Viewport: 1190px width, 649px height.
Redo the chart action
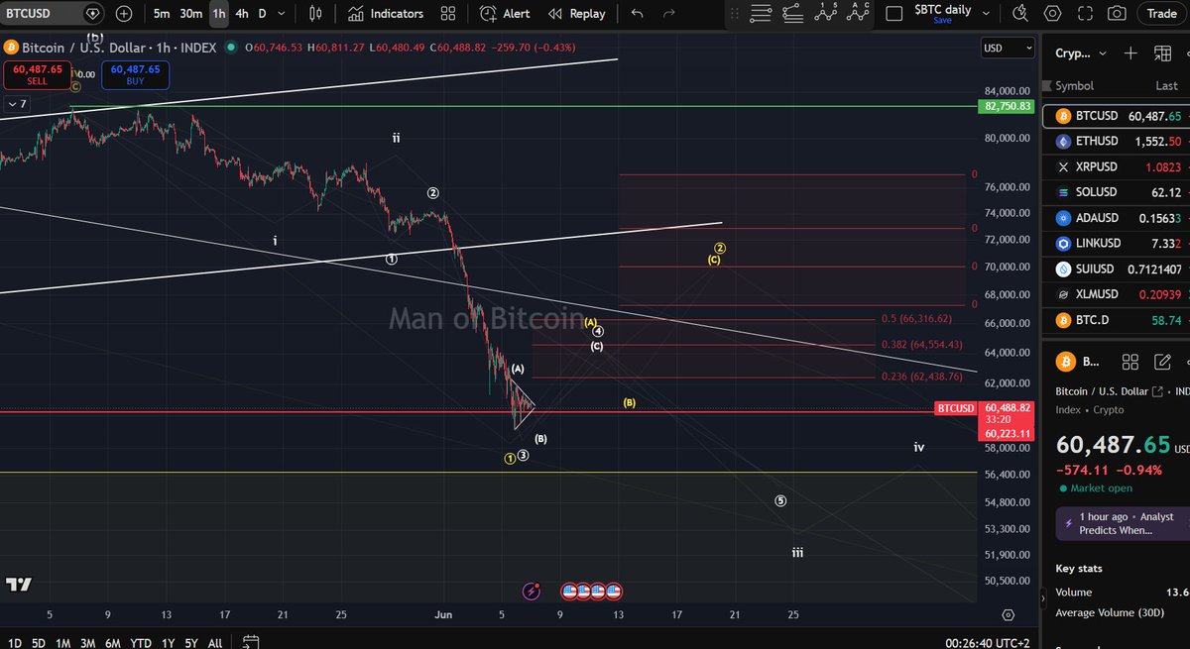668,14
